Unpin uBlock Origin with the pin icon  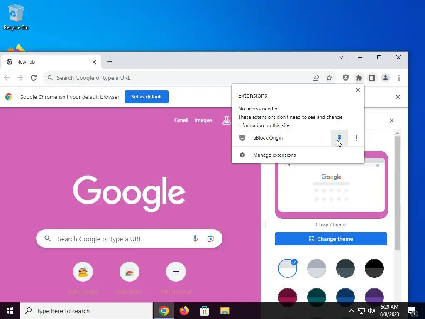(x=340, y=138)
